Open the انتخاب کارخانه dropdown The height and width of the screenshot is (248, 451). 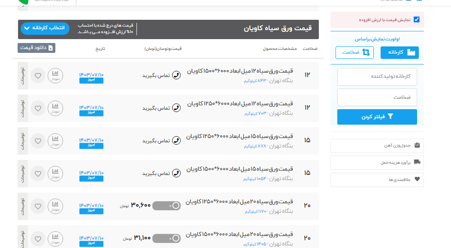coord(45,28)
